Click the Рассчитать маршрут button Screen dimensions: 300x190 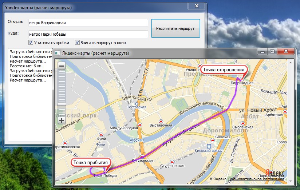click(175, 28)
